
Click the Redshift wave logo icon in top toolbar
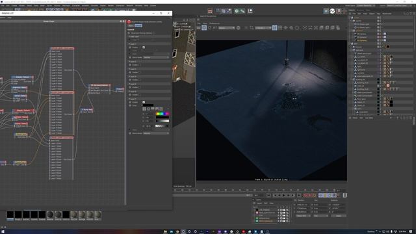coord(332,11)
